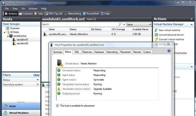The height and width of the screenshot is (116, 196).
Task: Sort hosts by Name column
Action: pos(52,29)
